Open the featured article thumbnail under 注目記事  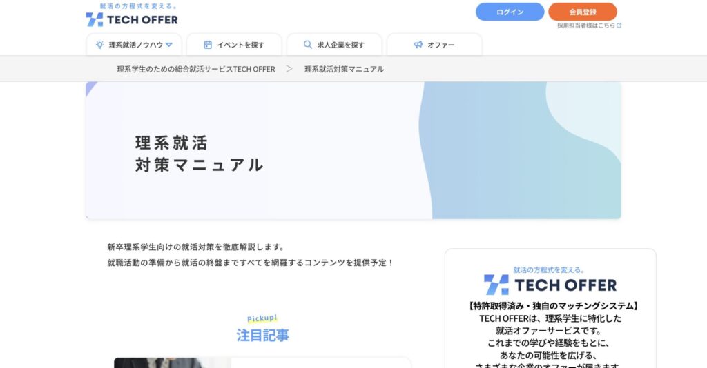pyautogui.click(x=173, y=362)
